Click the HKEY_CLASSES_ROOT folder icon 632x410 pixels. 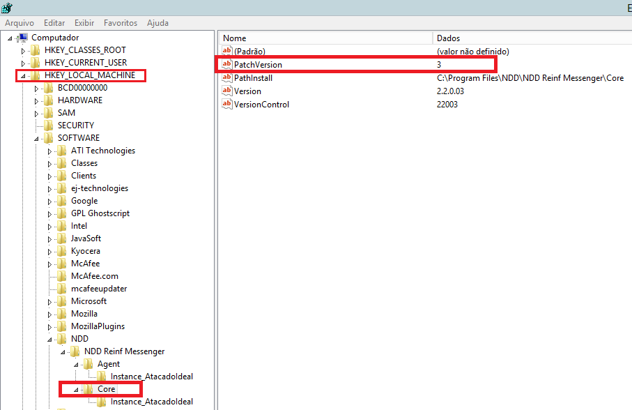tap(36, 50)
